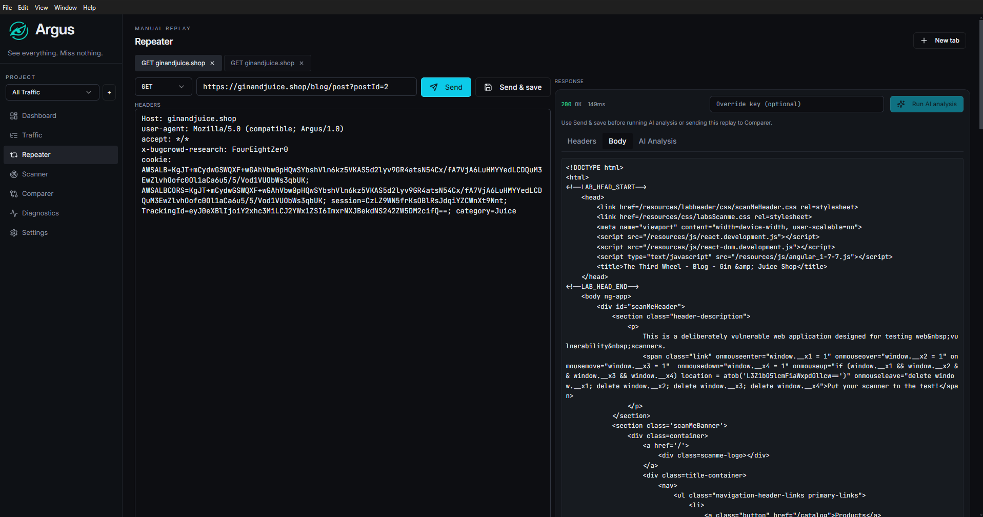Click the 149ms response time
Image resolution: width=983 pixels, height=517 pixels.
pyautogui.click(x=596, y=104)
